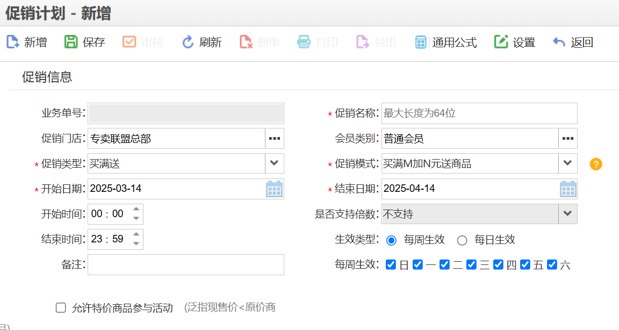Click the ellipsis button beside 促销门店
The width and height of the screenshot is (619, 330).
275,138
